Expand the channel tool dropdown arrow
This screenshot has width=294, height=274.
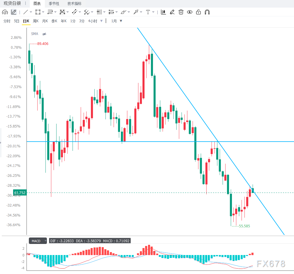point(80,12)
